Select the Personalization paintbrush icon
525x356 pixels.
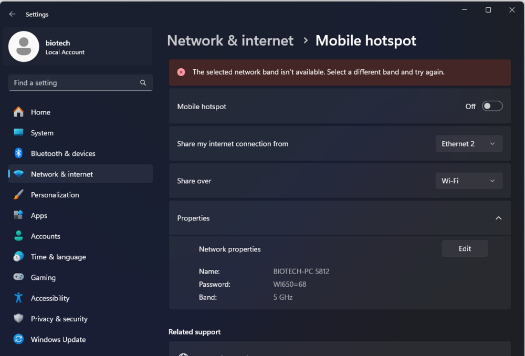click(19, 195)
